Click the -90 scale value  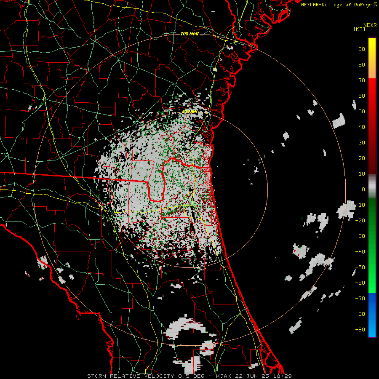360,330
